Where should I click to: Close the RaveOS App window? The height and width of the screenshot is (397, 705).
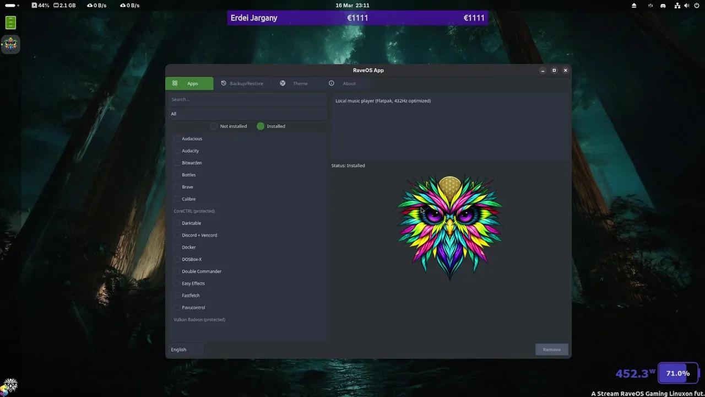click(x=565, y=71)
